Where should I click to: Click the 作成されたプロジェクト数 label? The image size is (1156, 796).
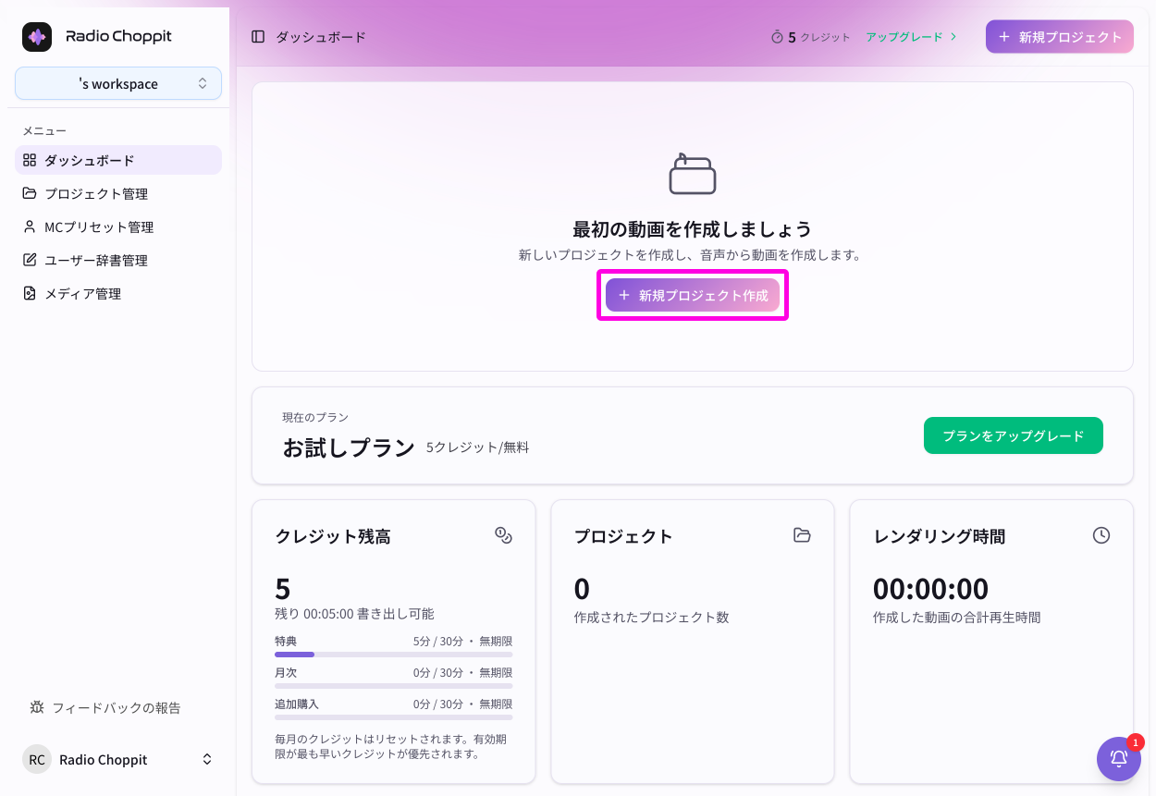(x=651, y=617)
